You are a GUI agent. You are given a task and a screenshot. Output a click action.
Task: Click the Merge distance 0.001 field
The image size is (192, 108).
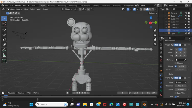tap(182, 66)
